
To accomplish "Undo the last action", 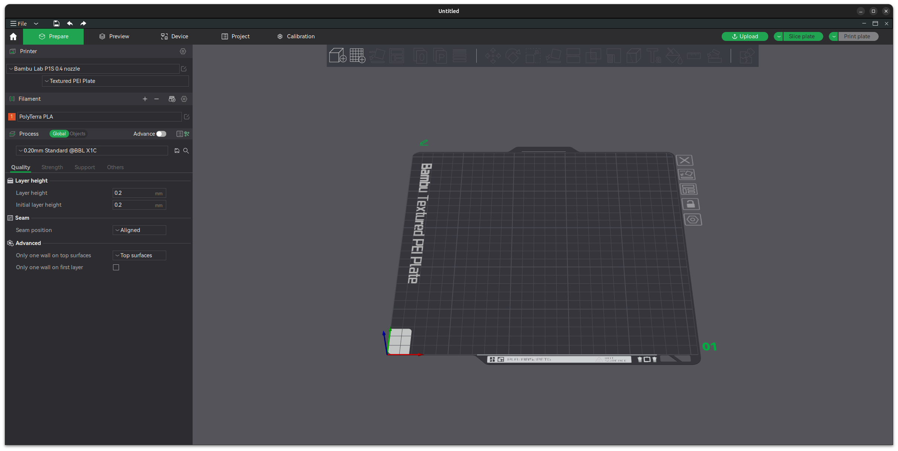I will (70, 23).
